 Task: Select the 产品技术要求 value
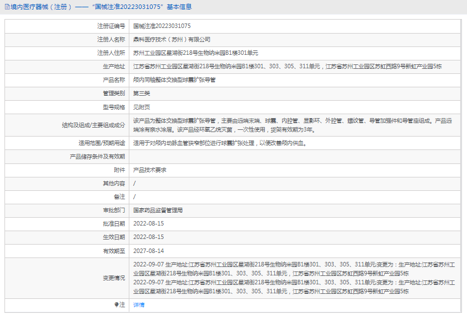click(150, 170)
